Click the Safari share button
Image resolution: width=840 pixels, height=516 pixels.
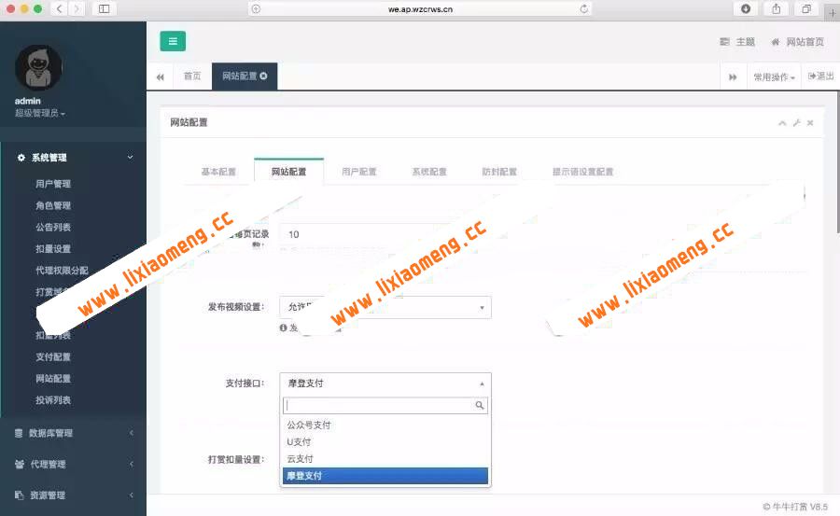point(776,8)
